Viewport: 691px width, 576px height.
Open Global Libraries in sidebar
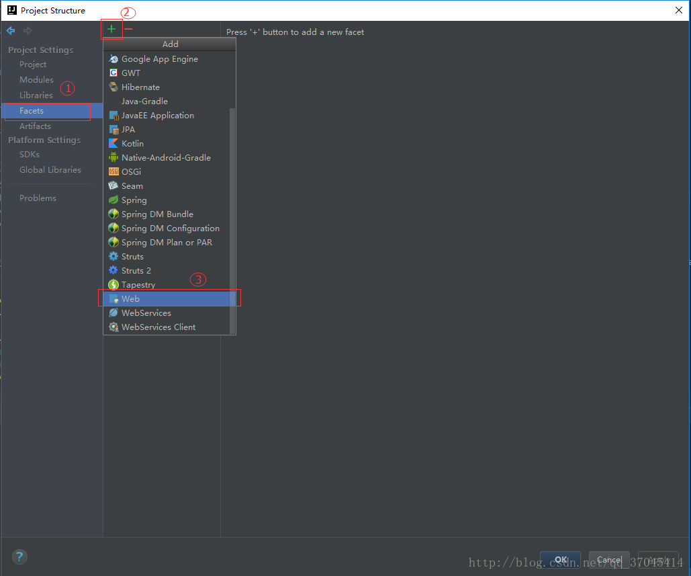click(50, 170)
